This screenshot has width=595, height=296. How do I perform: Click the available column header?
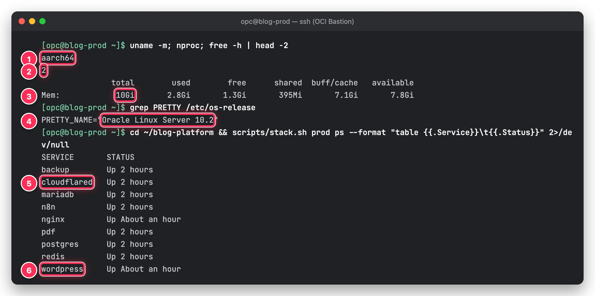tap(393, 83)
